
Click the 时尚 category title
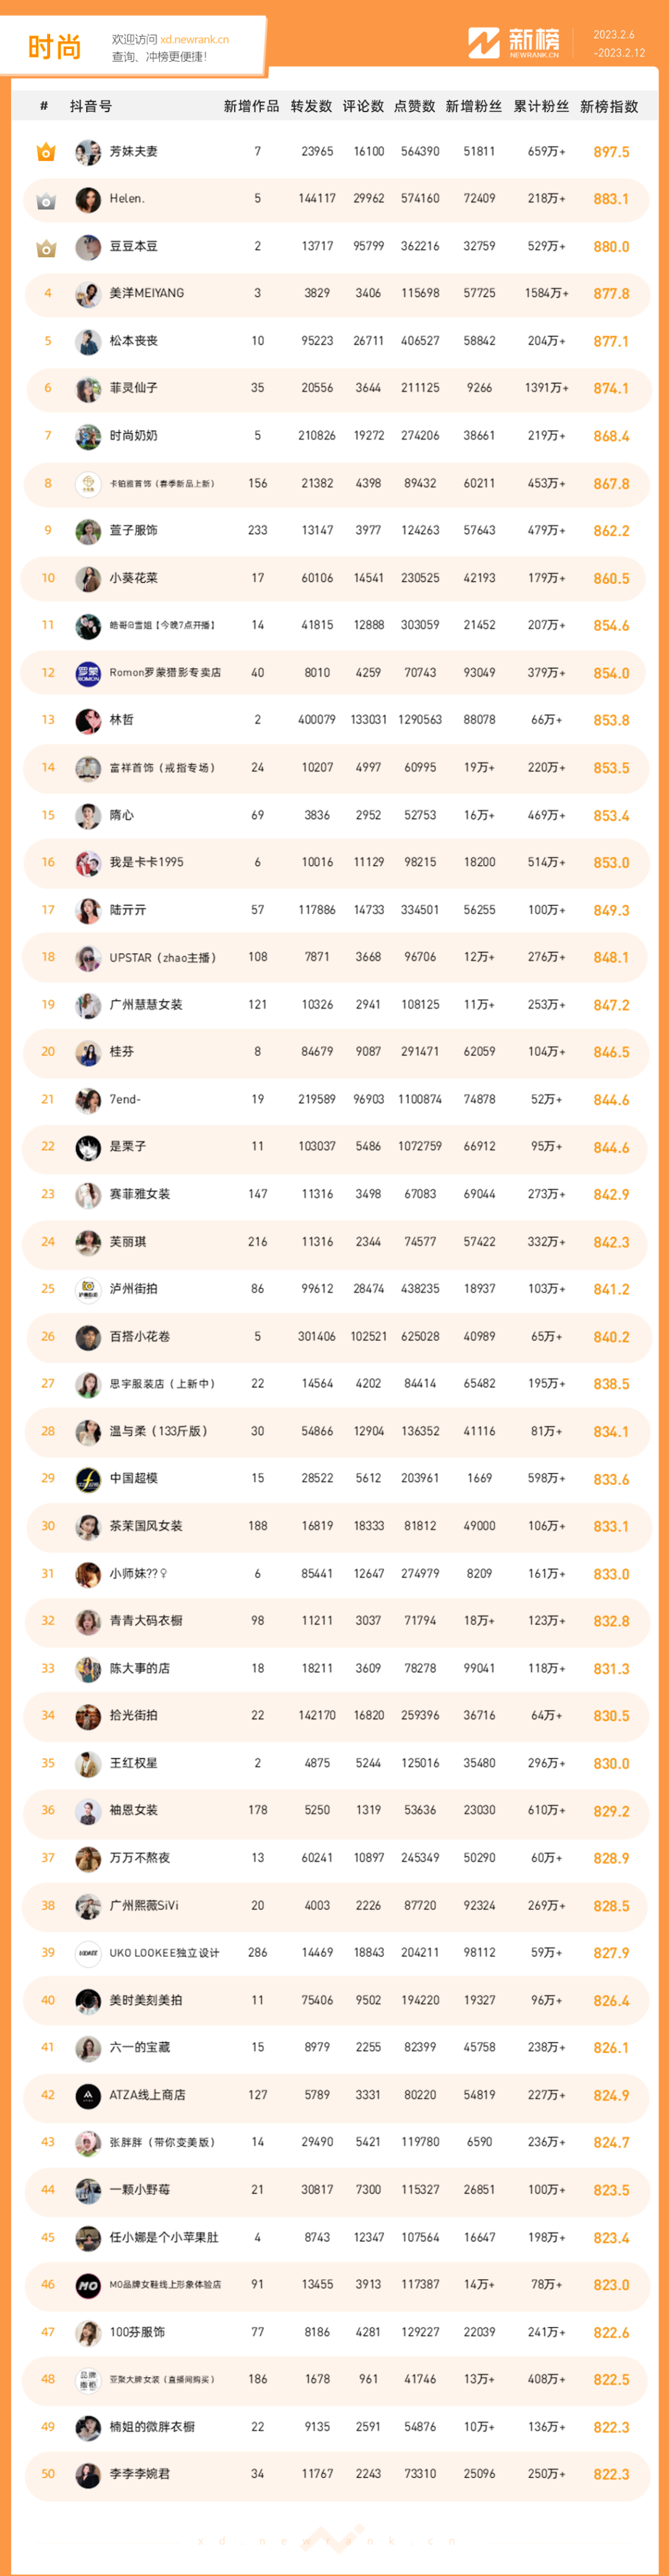click(54, 46)
